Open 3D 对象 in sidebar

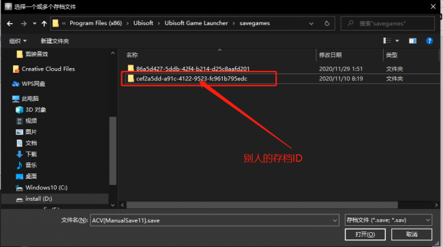31,110
